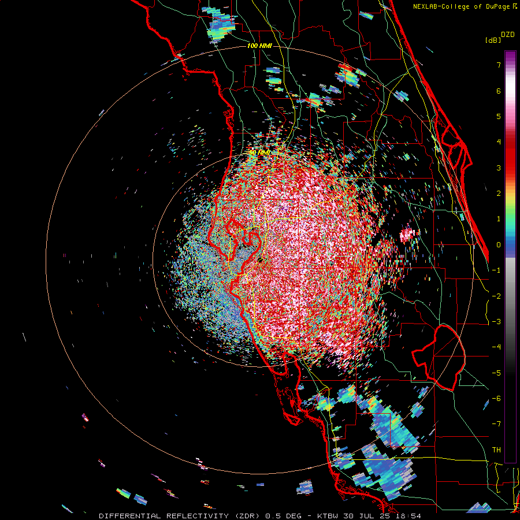Viewport: 520px width, 520px height.
Task: Click the color scale label -2
Action: coord(496,296)
